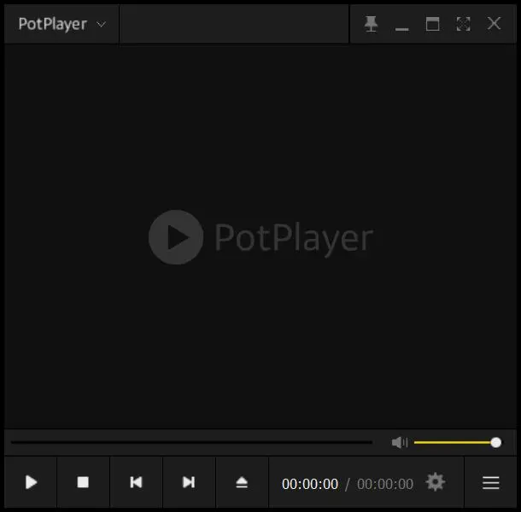This screenshot has height=512, width=521.
Task: Skip to the previous track
Action: tap(136, 482)
